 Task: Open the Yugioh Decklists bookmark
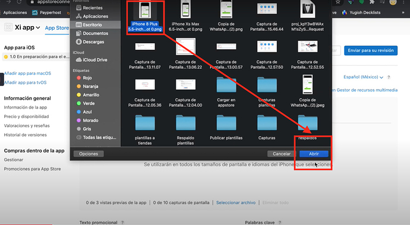(x=361, y=12)
